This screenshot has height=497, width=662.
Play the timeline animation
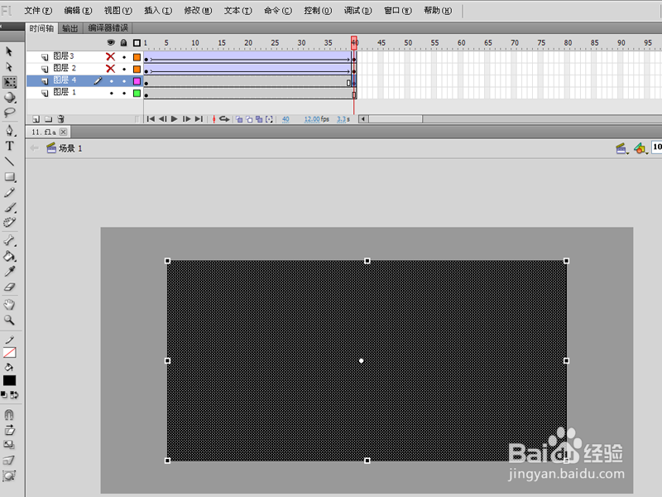(x=175, y=119)
